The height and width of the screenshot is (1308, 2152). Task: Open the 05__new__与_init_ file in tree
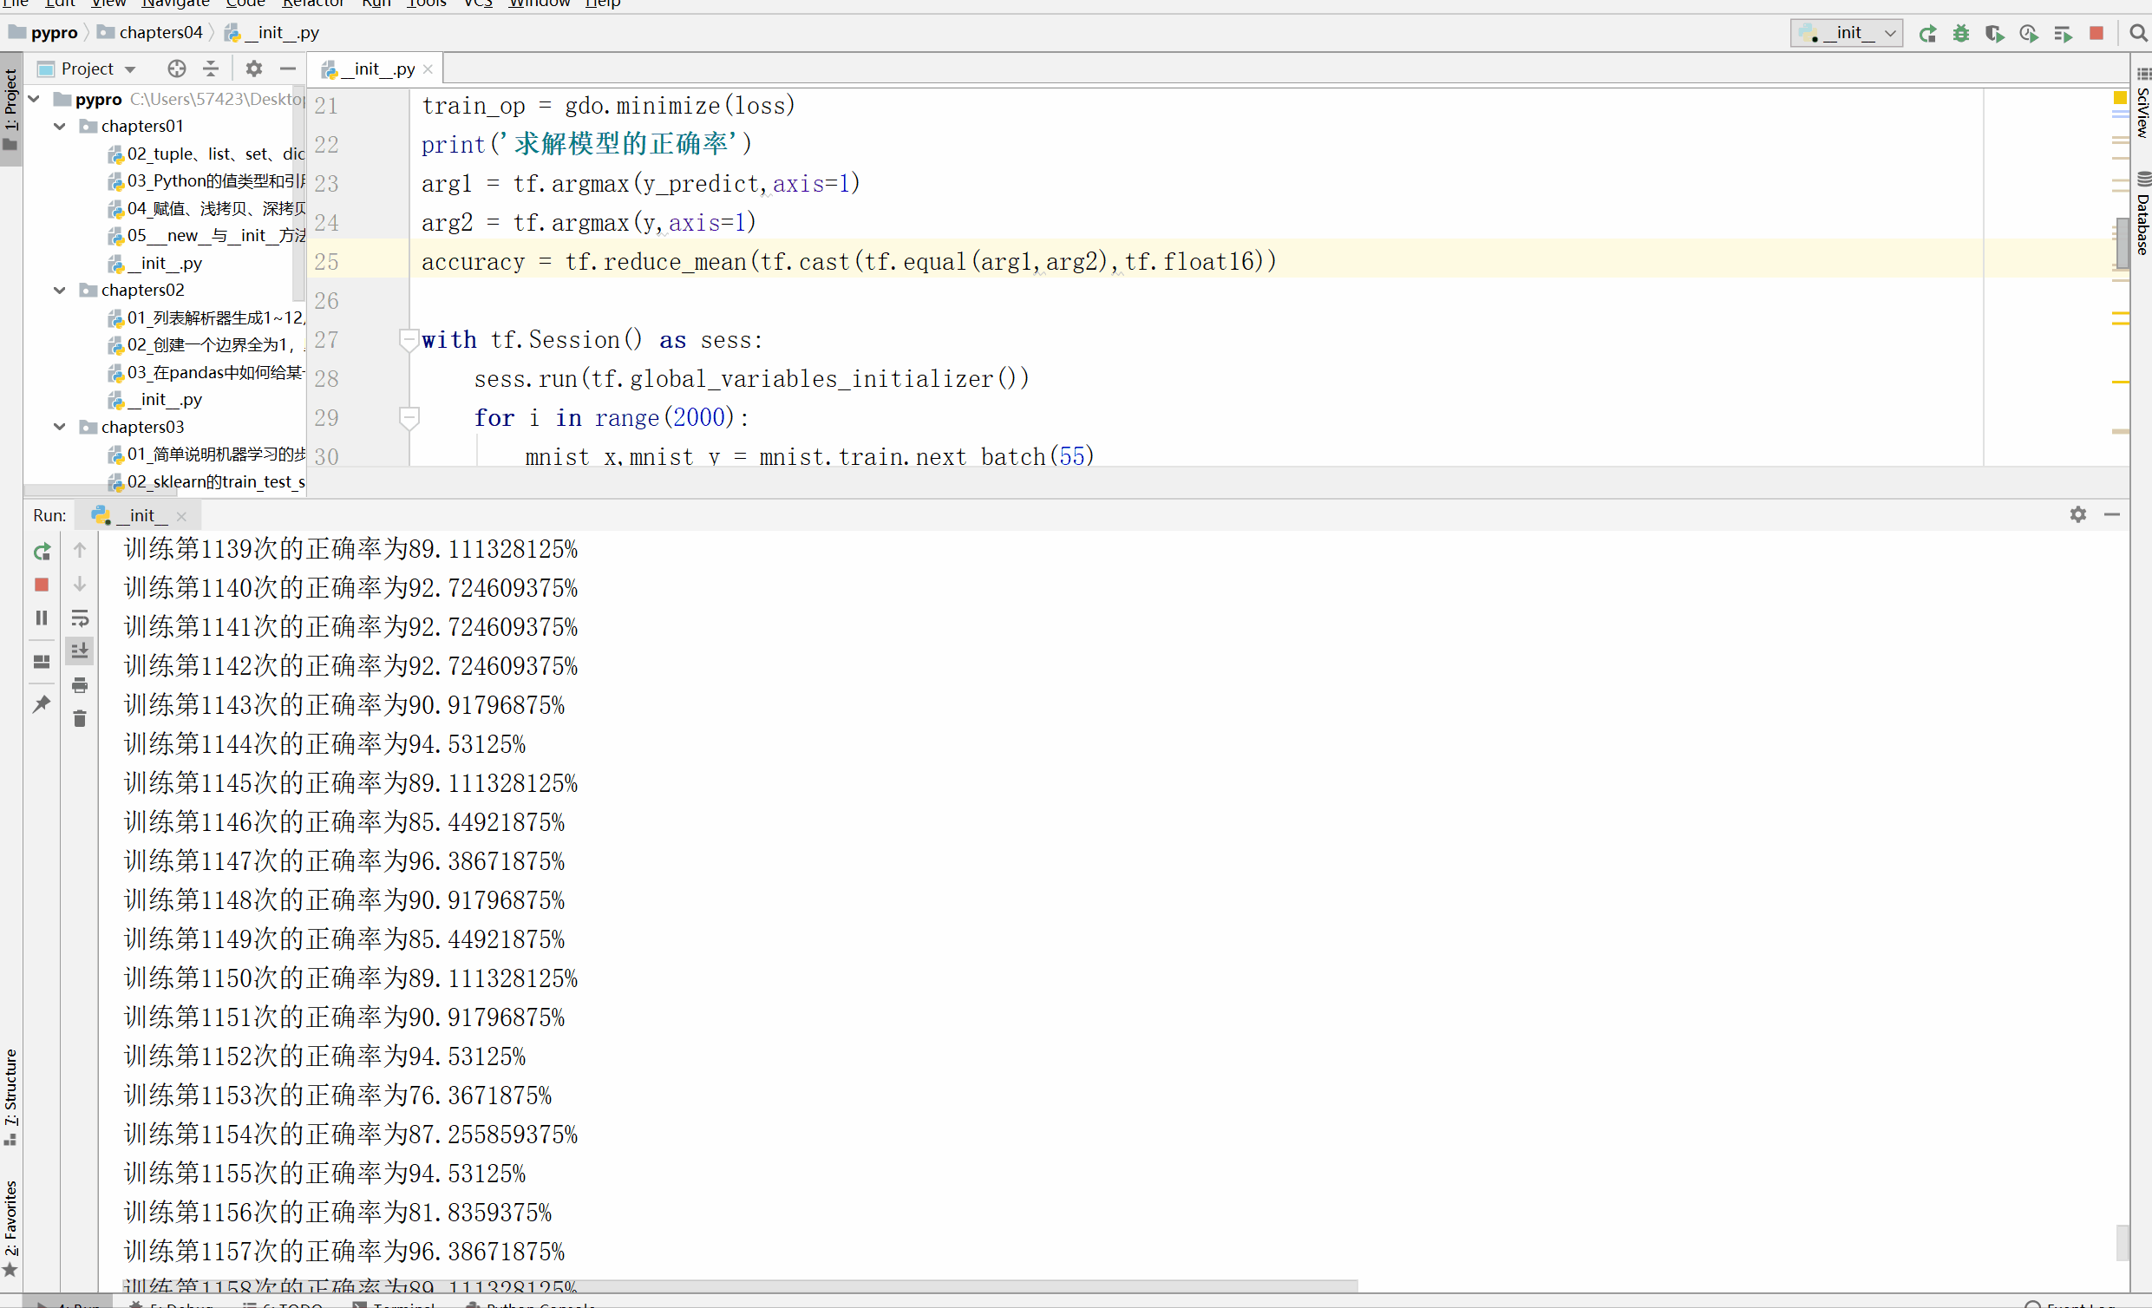(x=215, y=235)
